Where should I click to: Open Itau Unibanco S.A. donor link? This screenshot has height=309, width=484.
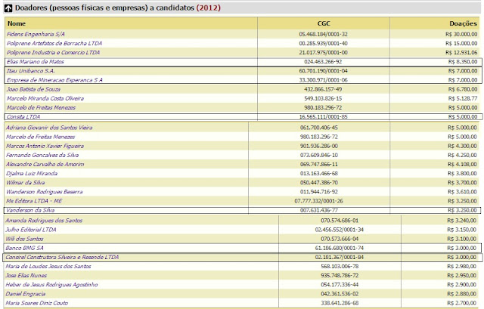click(31, 71)
